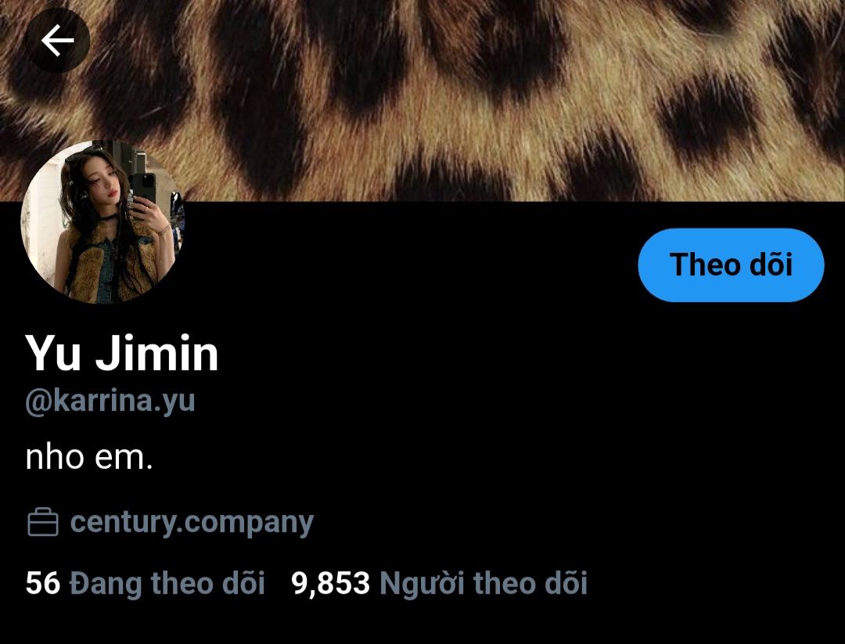Viewport: 845px width, 644px height.
Task: Open the Đang theo dõi list
Action: [x=167, y=584]
